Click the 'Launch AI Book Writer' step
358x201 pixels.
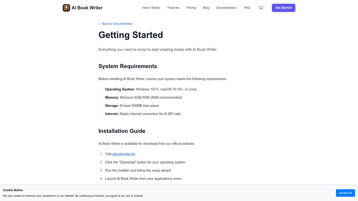click(x=143, y=178)
